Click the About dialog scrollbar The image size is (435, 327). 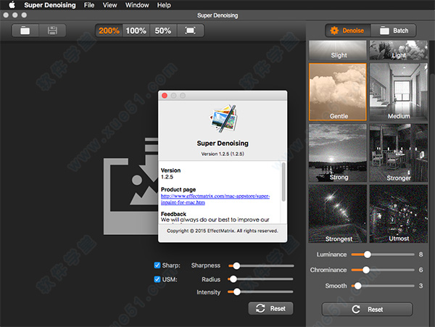(x=283, y=182)
